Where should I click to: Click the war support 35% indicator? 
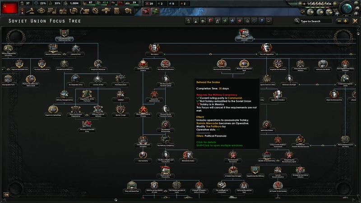pos(55,3)
